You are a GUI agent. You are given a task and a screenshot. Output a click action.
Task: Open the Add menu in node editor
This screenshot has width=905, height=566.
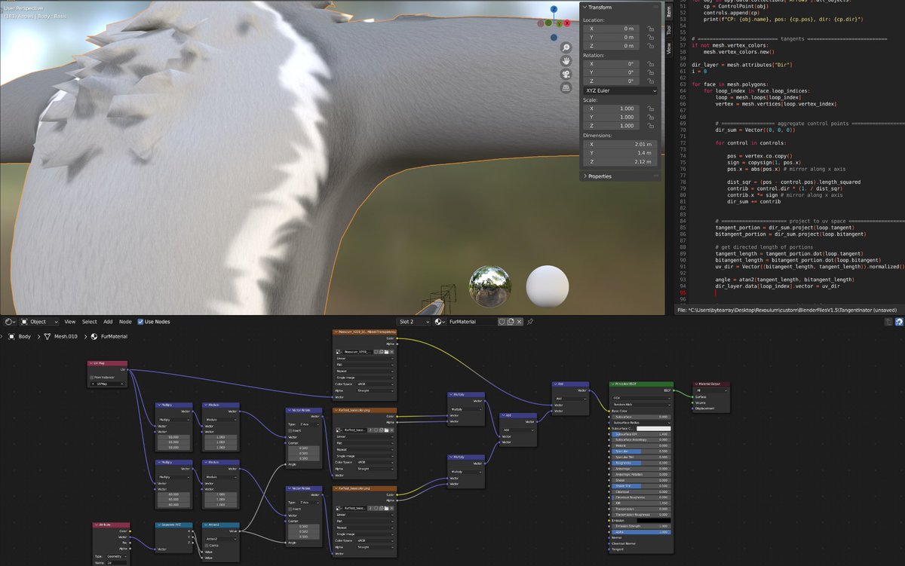pos(108,321)
